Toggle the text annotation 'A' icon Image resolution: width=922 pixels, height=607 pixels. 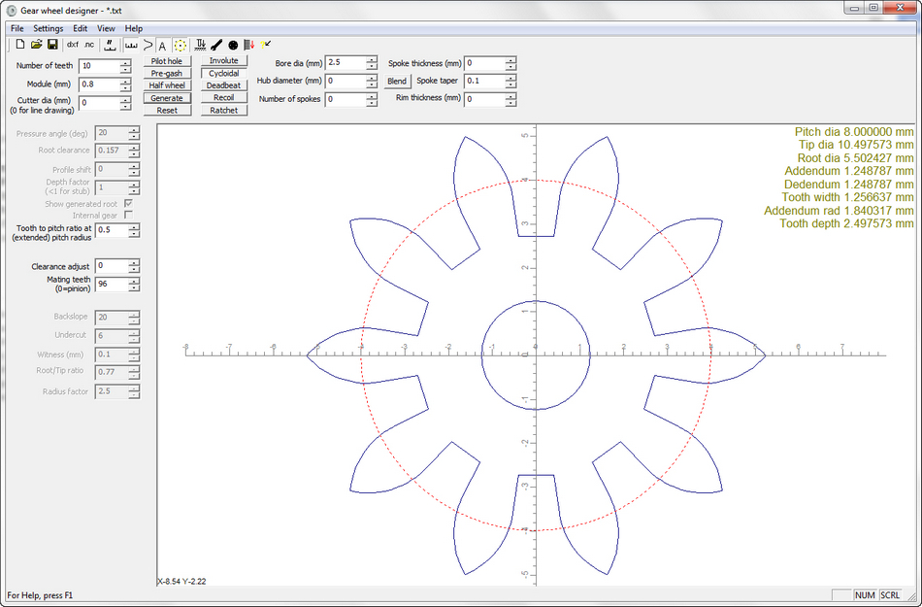point(162,45)
